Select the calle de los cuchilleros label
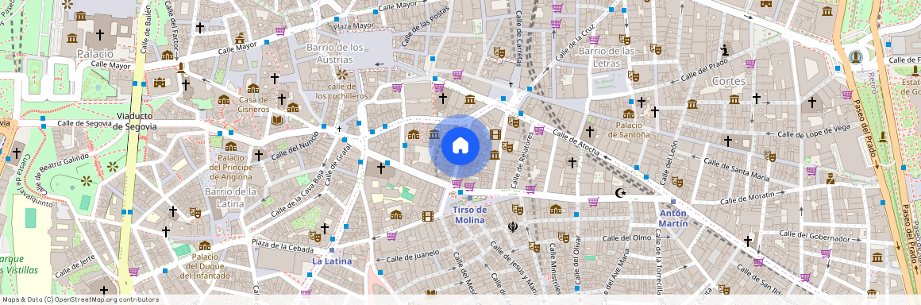The height and width of the screenshot is (305, 921). pos(342,91)
